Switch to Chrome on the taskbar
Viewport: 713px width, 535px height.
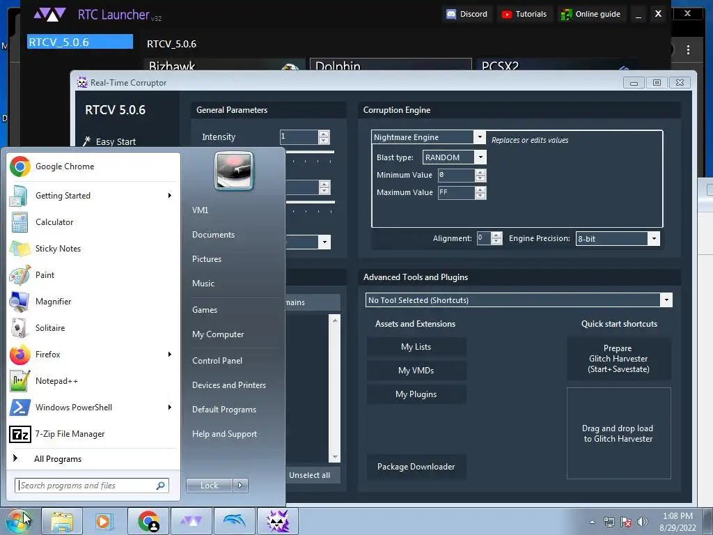tap(148, 521)
